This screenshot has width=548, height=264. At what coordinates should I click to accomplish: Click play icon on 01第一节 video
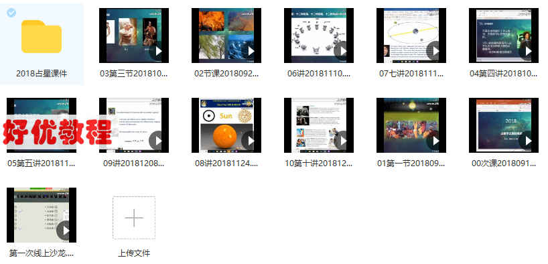[x=435, y=141]
